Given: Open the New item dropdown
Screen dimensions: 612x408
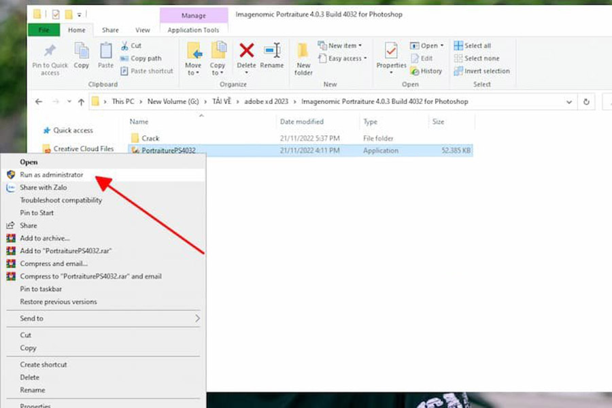Looking at the screenshot, I should (x=340, y=46).
